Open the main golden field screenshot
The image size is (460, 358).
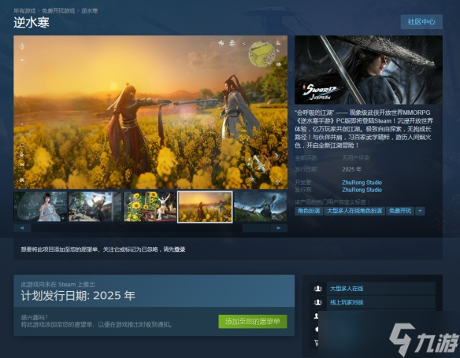pyautogui.click(x=150, y=113)
